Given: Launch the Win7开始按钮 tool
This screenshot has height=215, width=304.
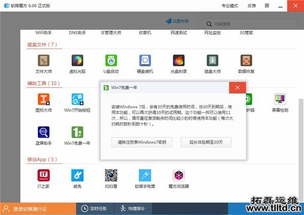Looking at the screenshot, I should (78, 99).
